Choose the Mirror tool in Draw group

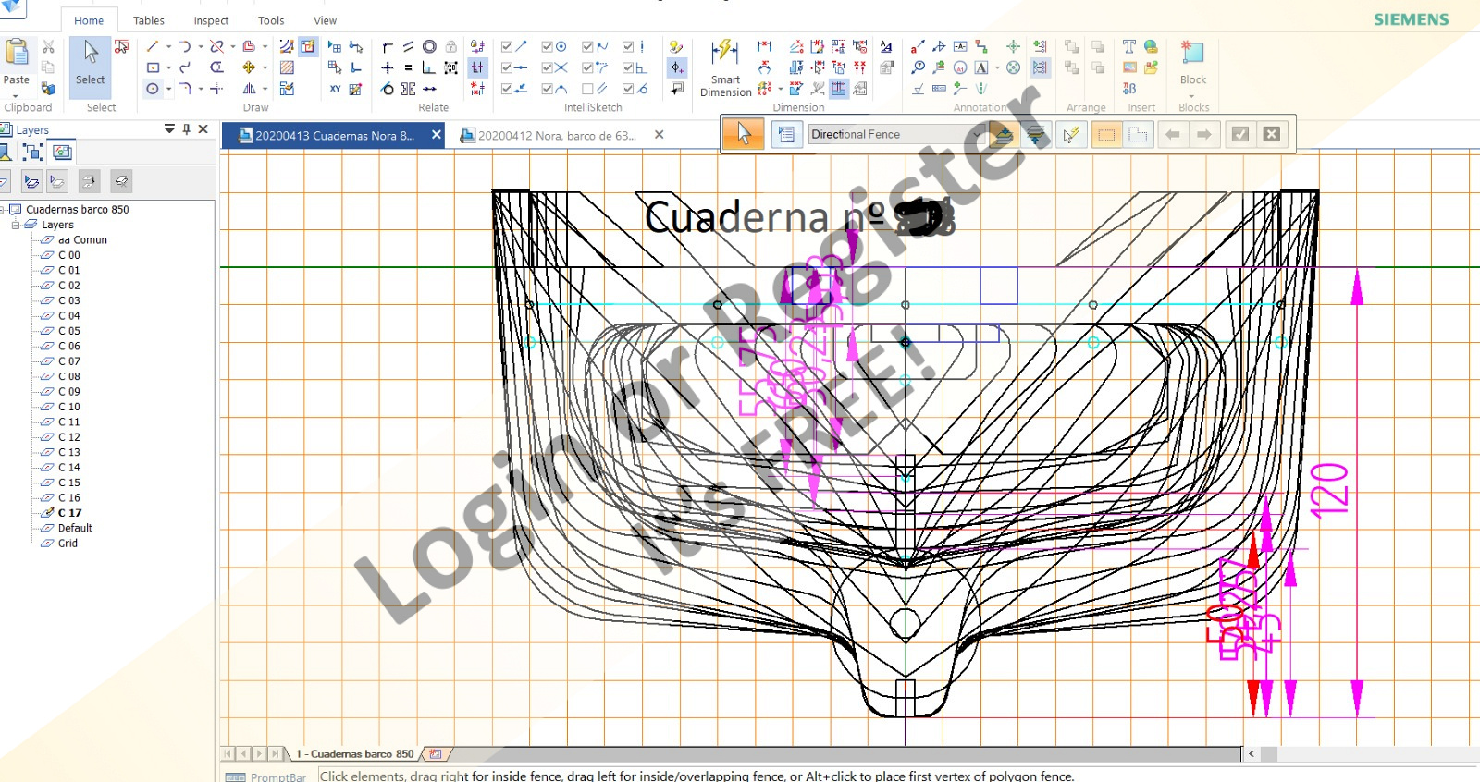tap(249, 89)
